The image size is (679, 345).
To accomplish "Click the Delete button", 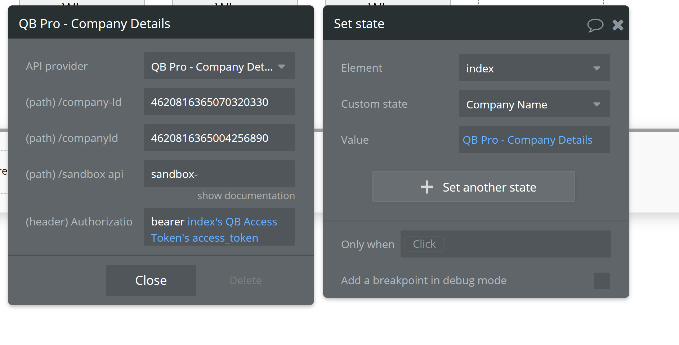I will pos(246,280).
